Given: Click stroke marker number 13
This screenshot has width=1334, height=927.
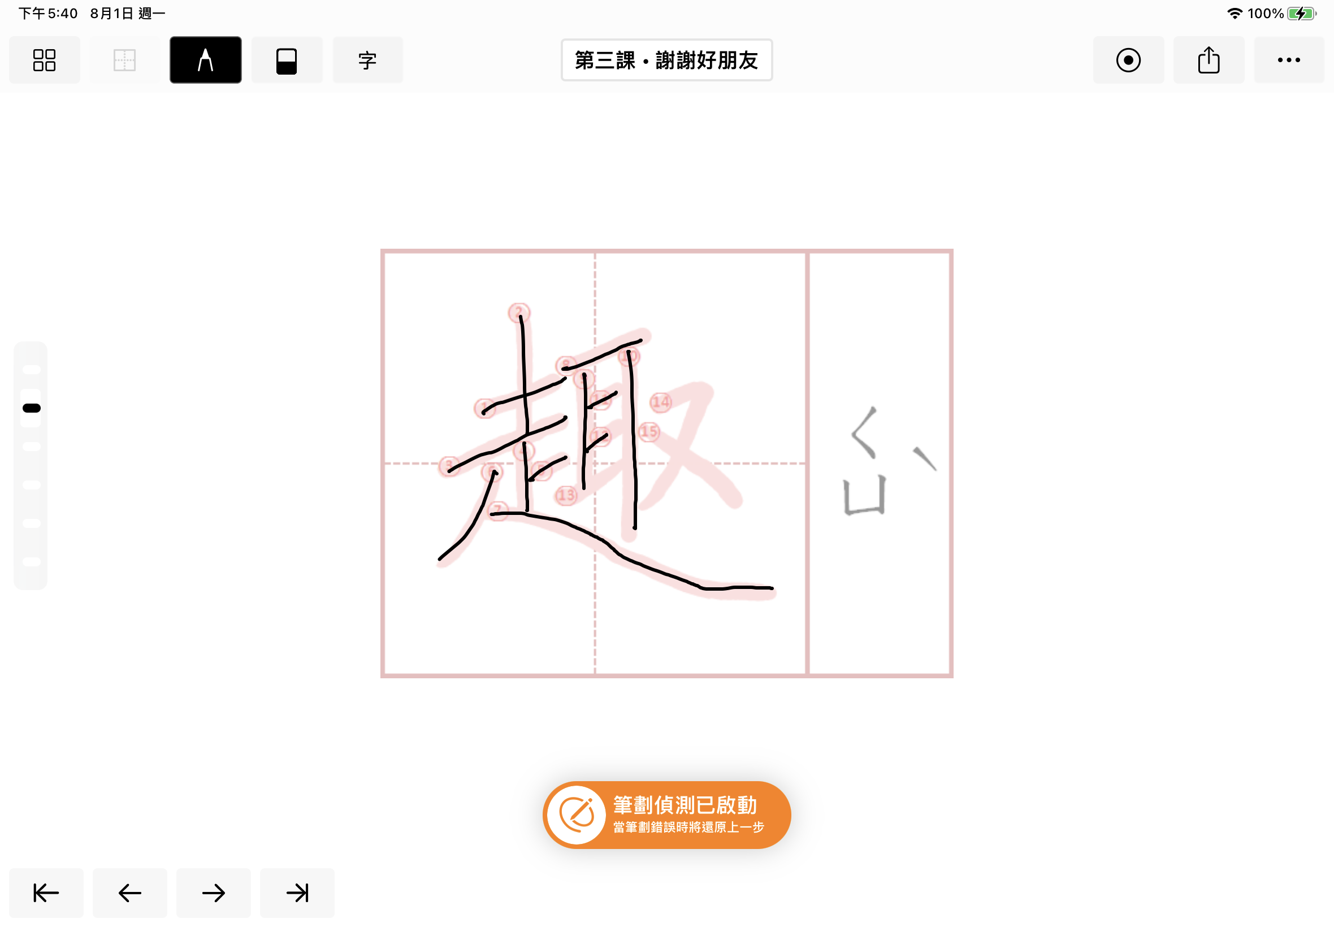Looking at the screenshot, I should pos(566,495).
